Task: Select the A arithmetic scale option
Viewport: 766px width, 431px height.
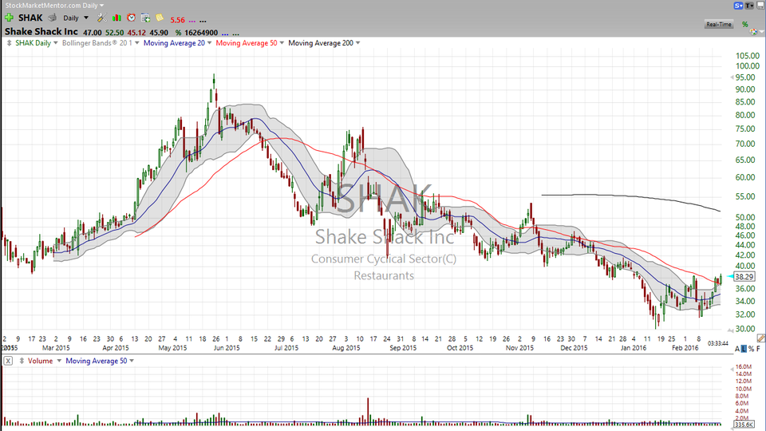Action: pos(737,349)
